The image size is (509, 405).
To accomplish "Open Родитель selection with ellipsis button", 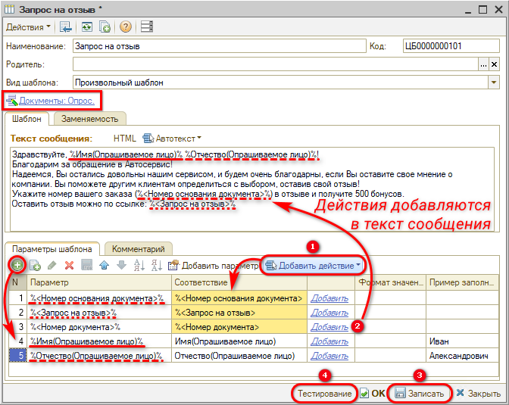I will coord(484,64).
